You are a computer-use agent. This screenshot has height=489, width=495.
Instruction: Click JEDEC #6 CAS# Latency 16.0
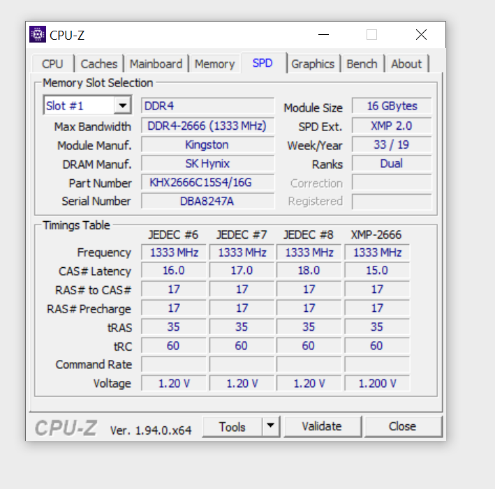174,271
